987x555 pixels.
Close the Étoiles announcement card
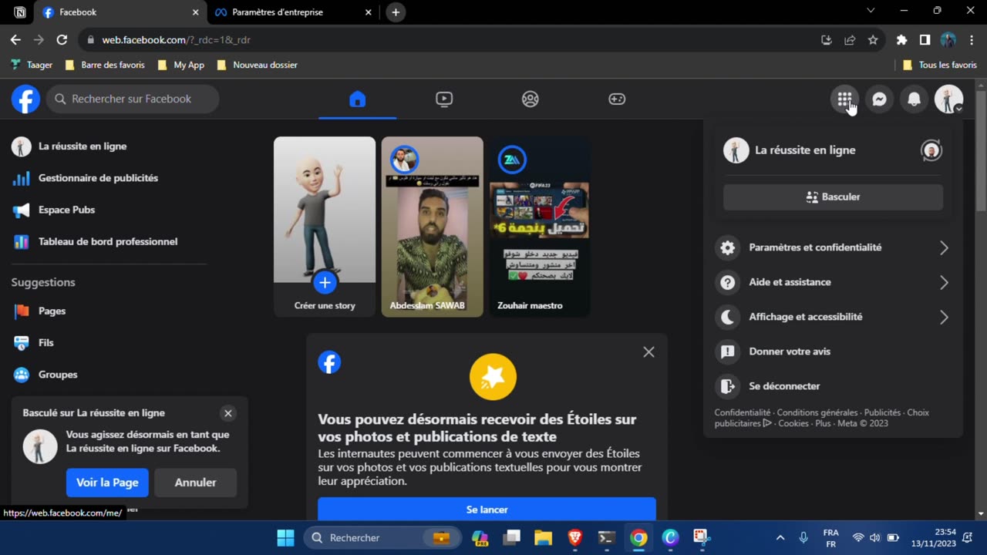point(648,351)
